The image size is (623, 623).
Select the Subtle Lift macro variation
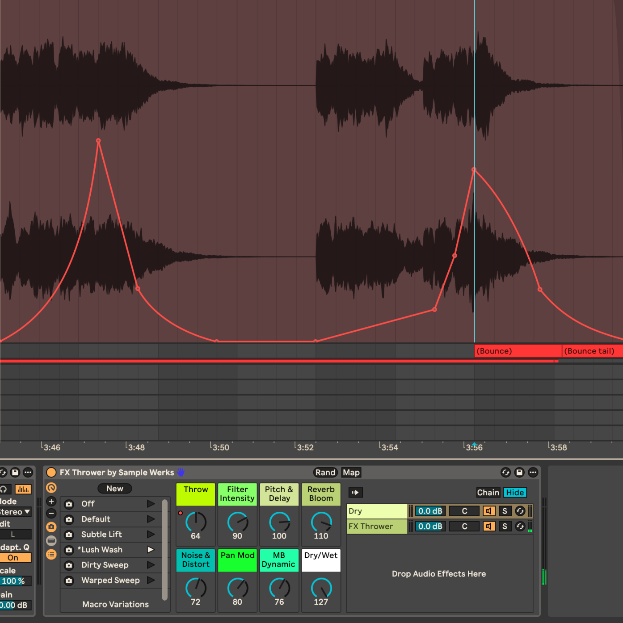101,535
